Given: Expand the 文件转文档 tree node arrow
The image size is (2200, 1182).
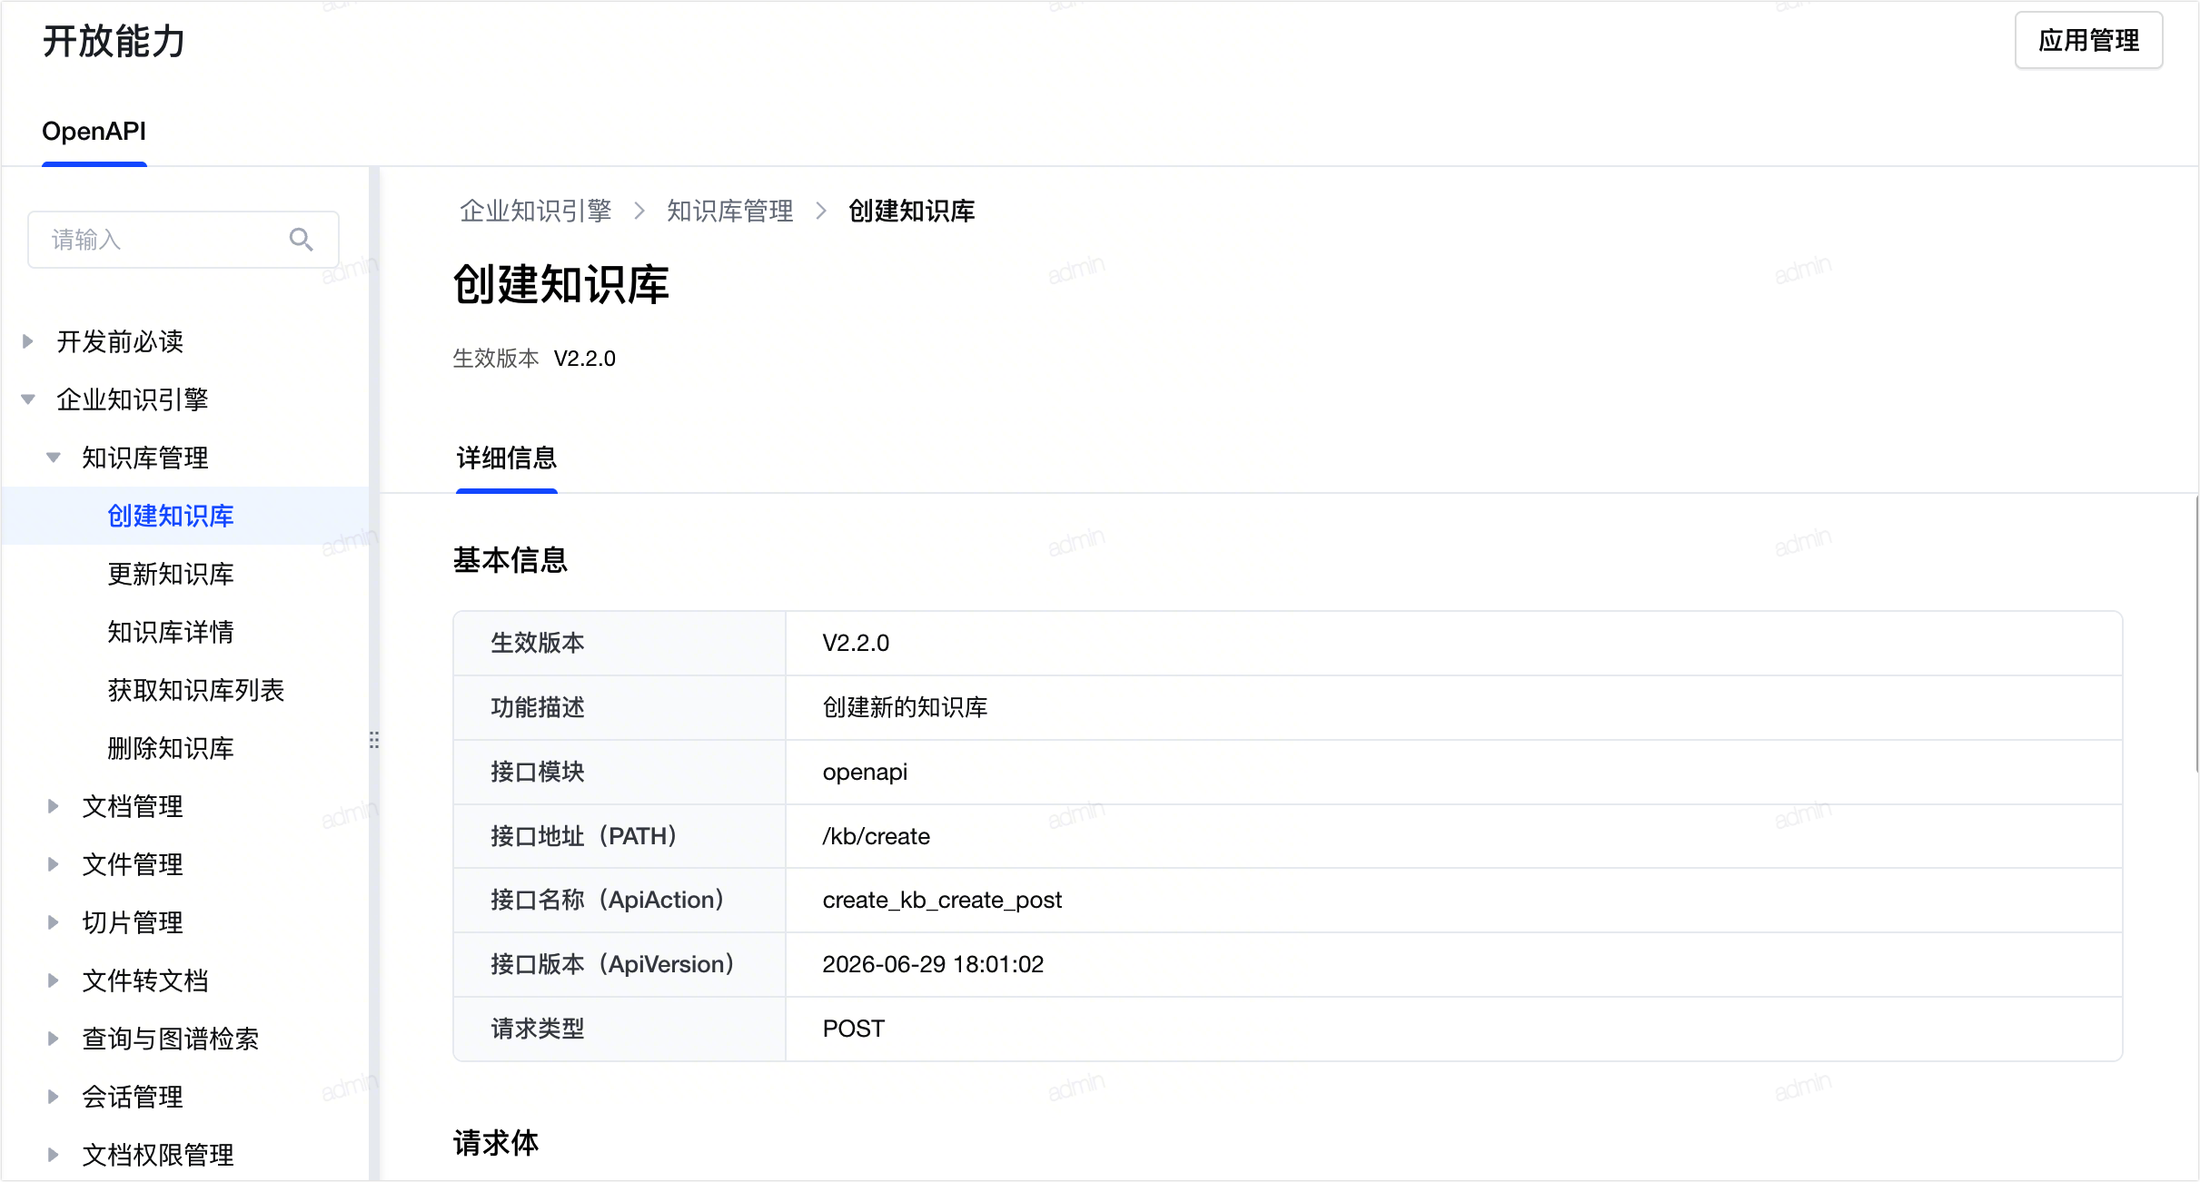Looking at the screenshot, I should pos(54,980).
